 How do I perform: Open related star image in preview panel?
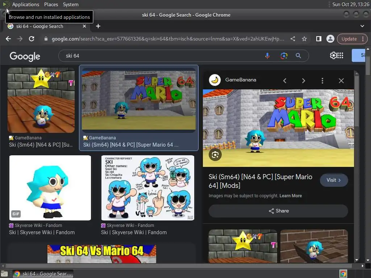click(243, 246)
